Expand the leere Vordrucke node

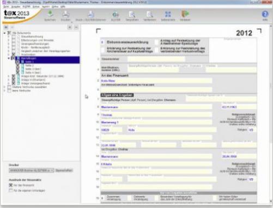pyautogui.click(x=4, y=90)
